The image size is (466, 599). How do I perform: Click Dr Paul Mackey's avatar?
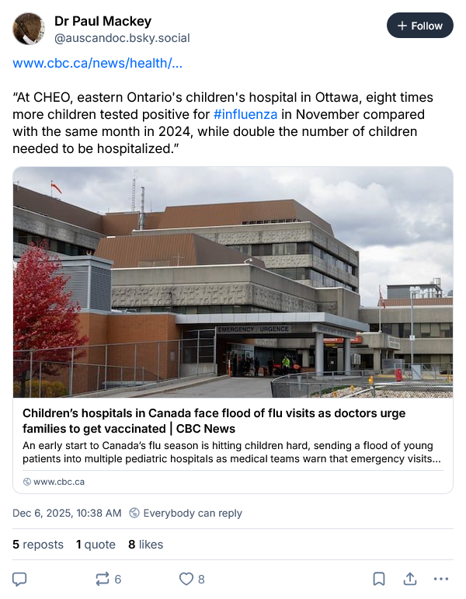click(x=29, y=29)
